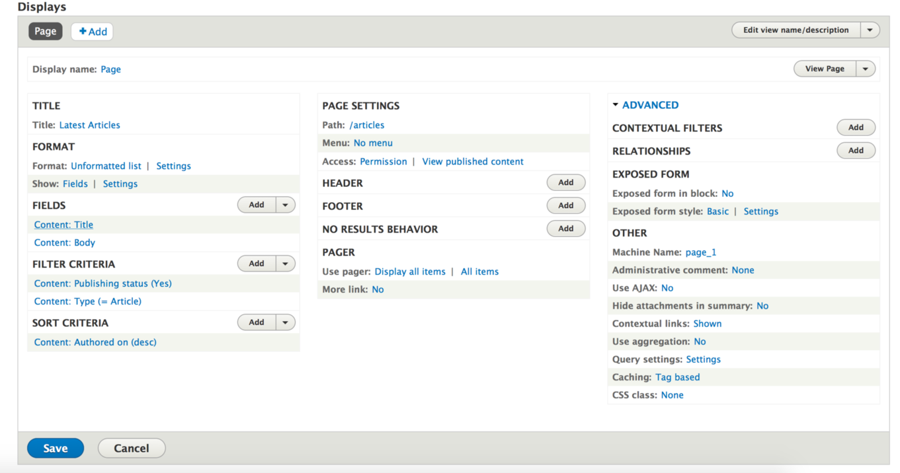Open dropdown arrow beside Filter Criteria Add
Viewport: 900px width, 473px height.
(286, 264)
